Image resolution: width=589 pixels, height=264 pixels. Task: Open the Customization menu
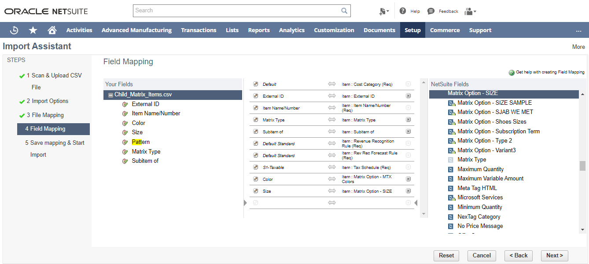coord(334,30)
